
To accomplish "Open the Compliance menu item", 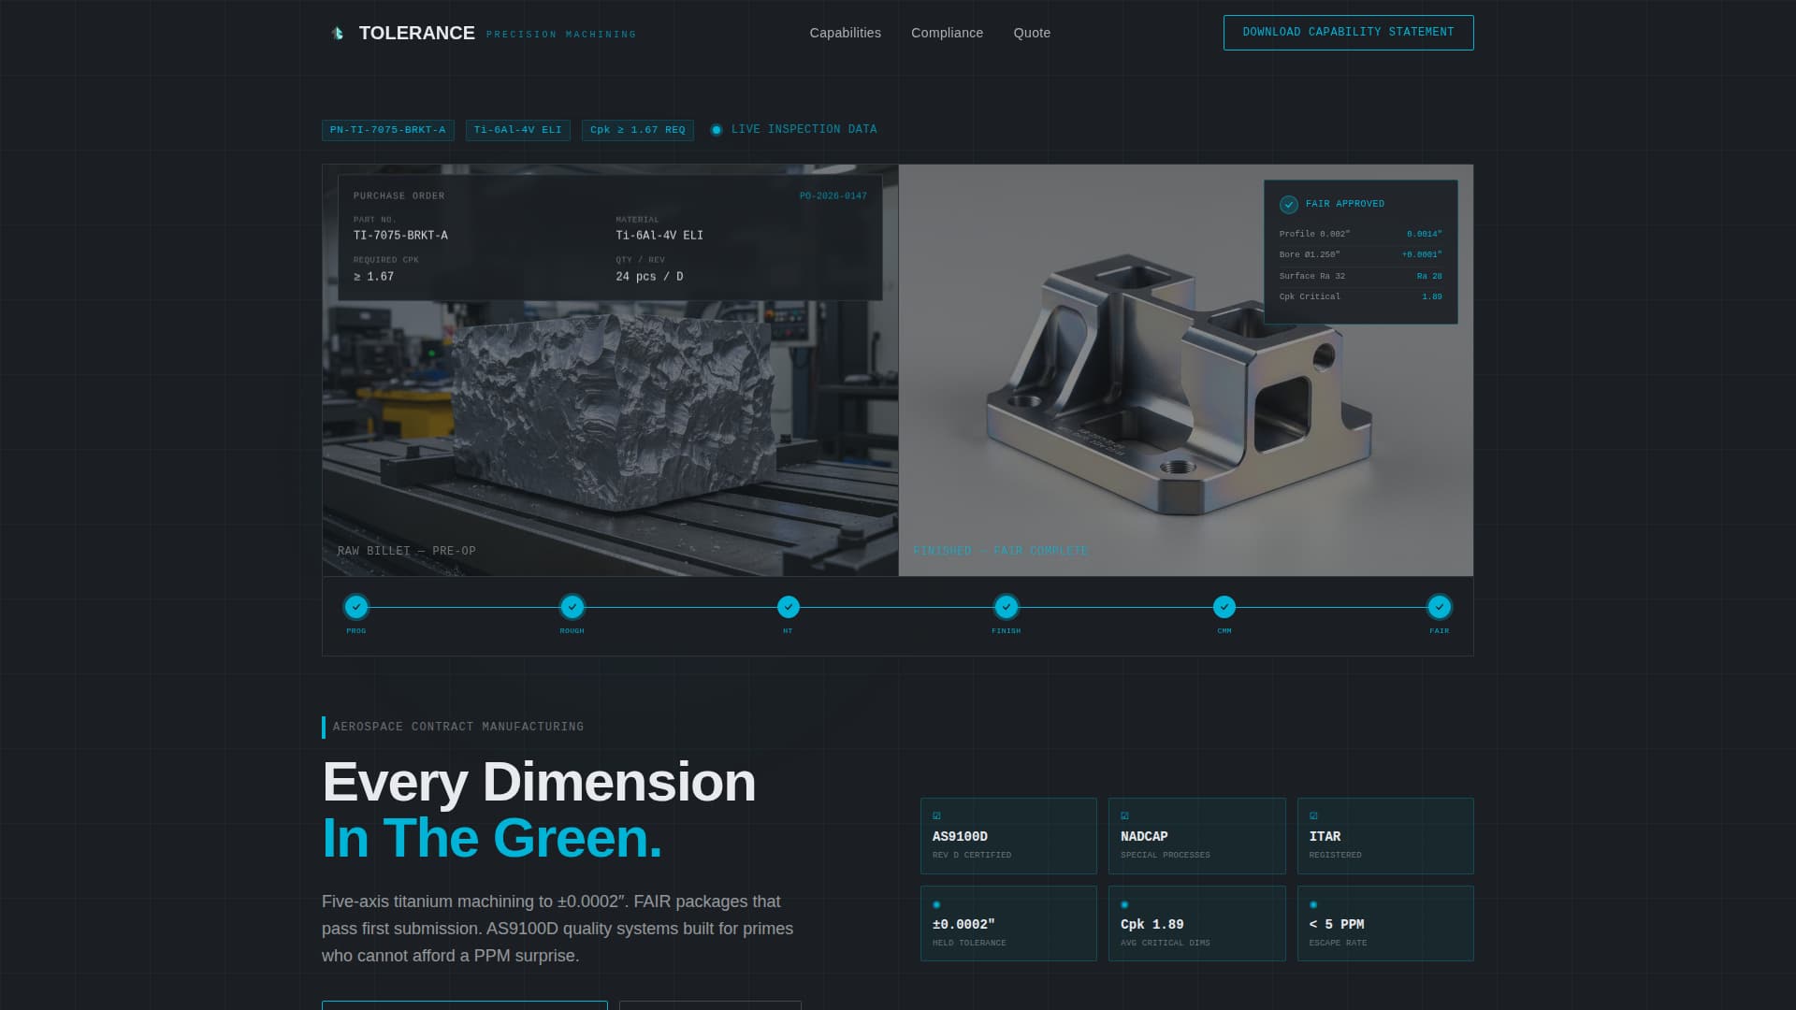I will pos(947,33).
